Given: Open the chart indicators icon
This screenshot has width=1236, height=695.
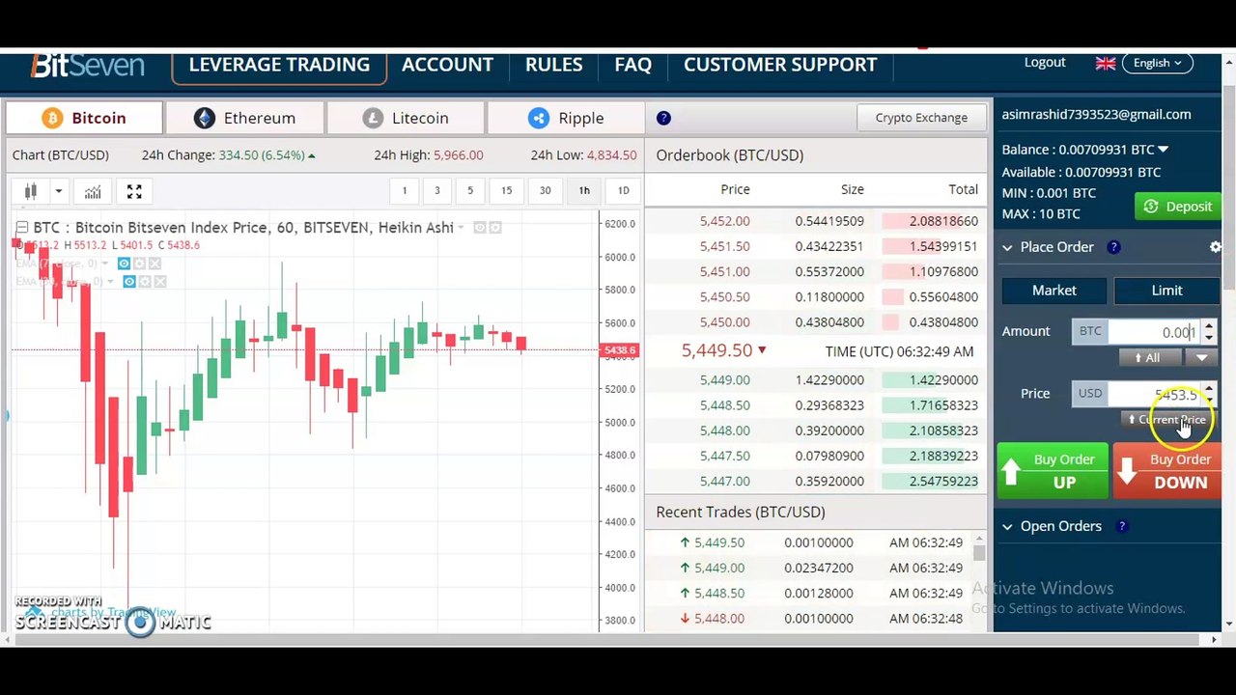Looking at the screenshot, I should 93,191.
